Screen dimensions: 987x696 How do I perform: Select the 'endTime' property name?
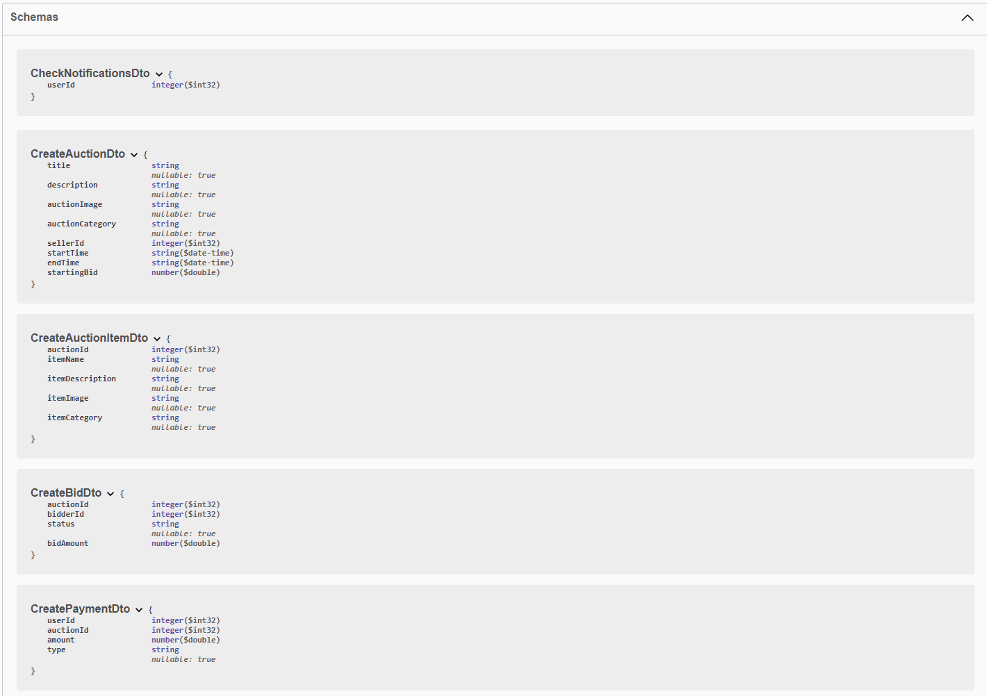pyautogui.click(x=63, y=263)
